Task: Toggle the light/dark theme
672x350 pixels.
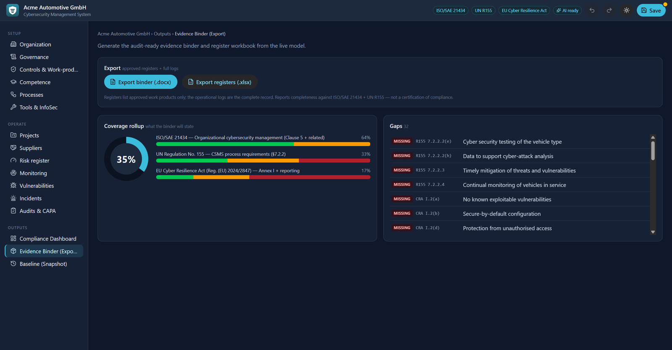Action: pyautogui.click(x=626, y=10)
